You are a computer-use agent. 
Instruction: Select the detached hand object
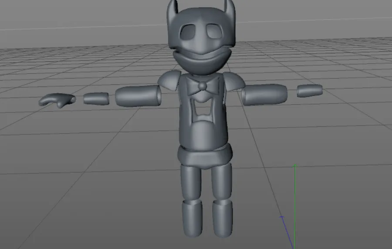tap(57, 100)
